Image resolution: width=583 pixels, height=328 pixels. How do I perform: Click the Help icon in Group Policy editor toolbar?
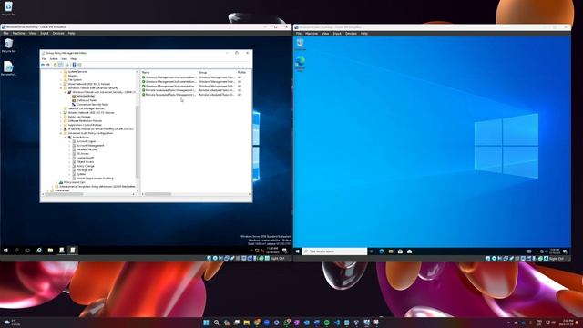pyautogui.click(x=74, y=65)
